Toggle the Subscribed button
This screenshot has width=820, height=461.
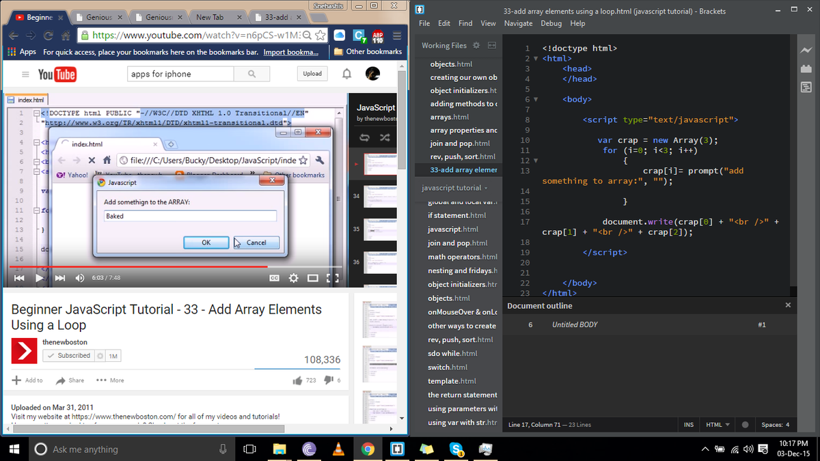[x=68, y=356]
